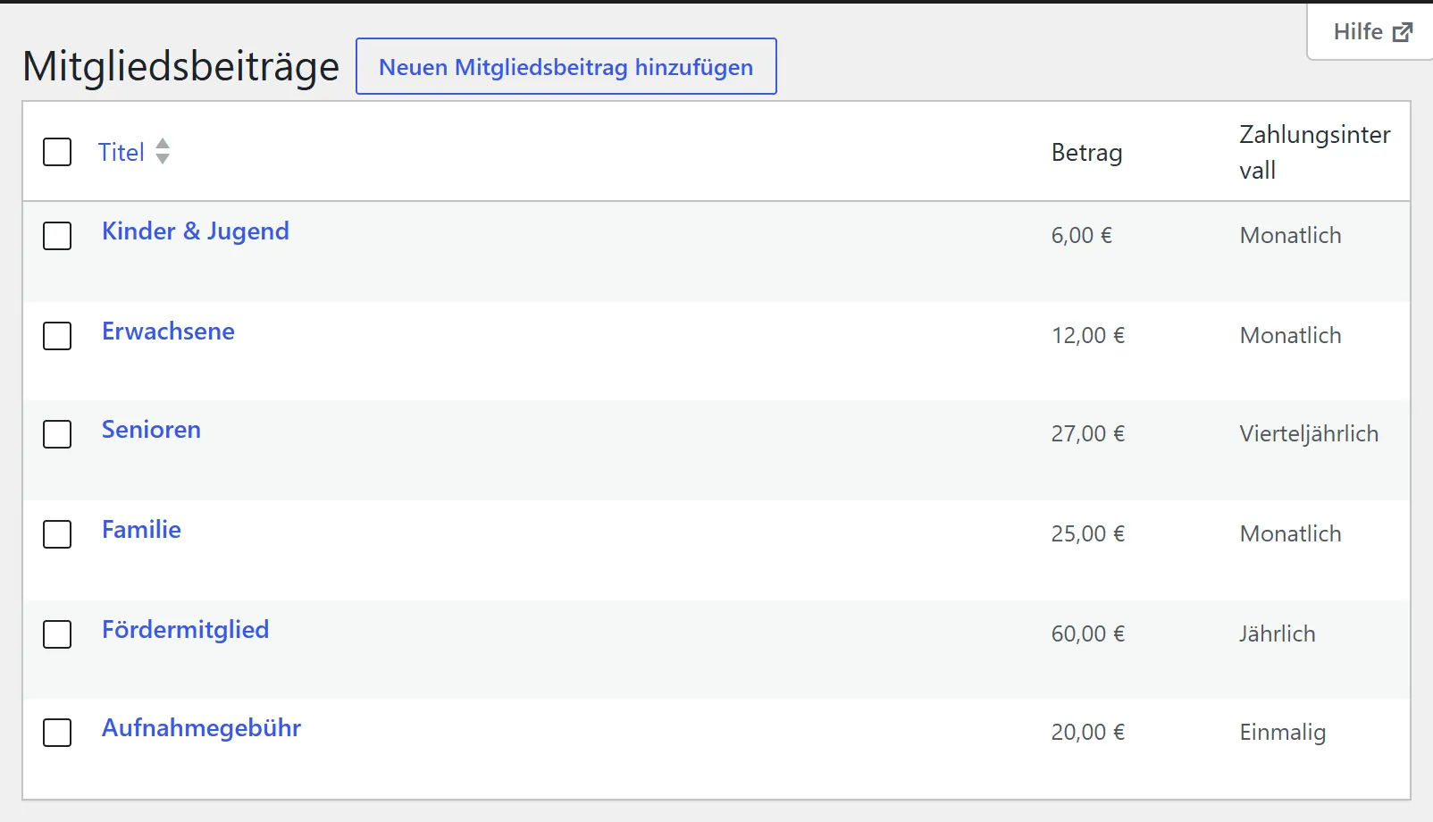The height and width of the screenshot is (822, 1433).
Task: Open the Senioren membership fee
Action: [151, 430]
